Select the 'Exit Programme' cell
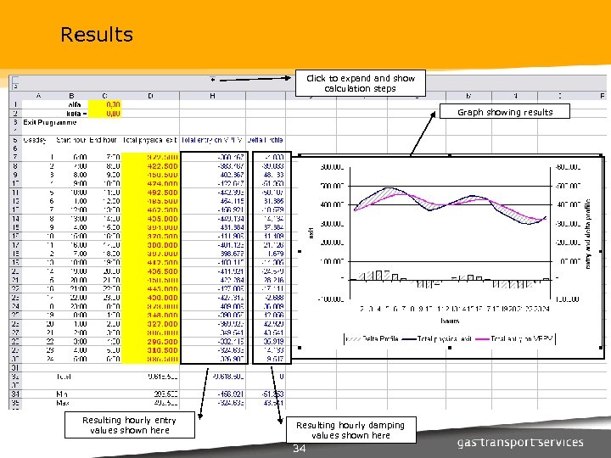This screenshot has height=458, width=611. coord(49,122)
